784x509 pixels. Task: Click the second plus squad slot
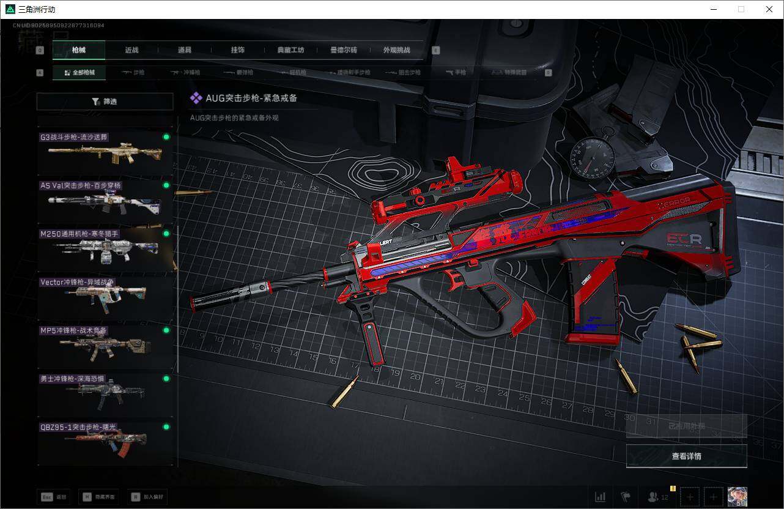tap(714, 497)
